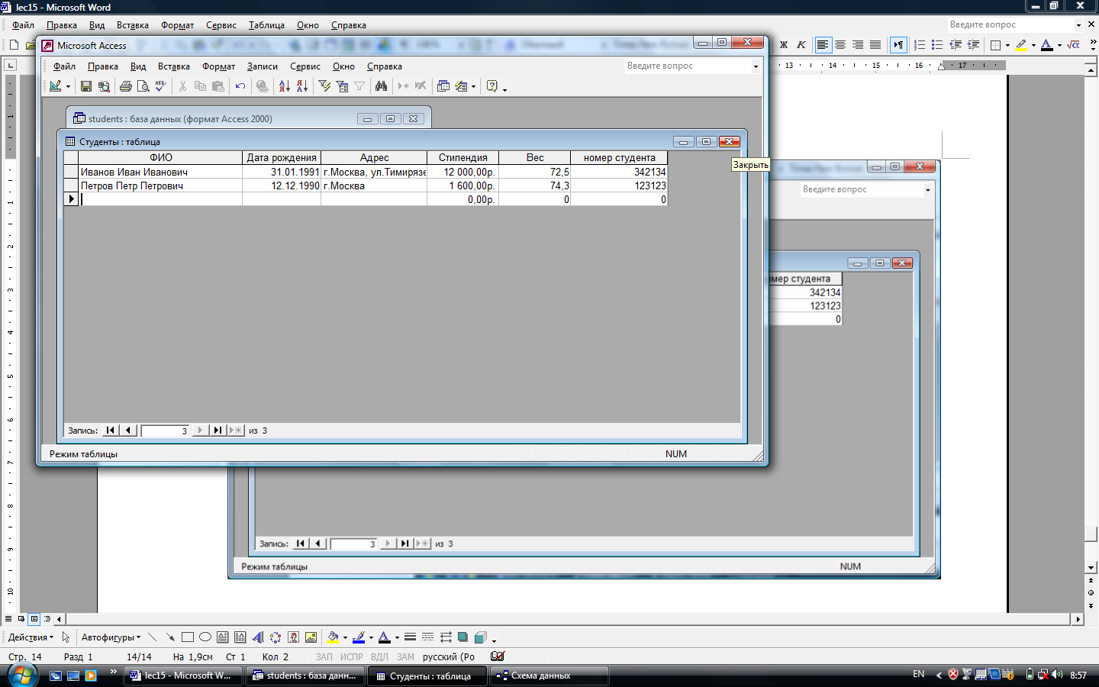Open Word highlight color dropdown arrow
This screenshot has width=1099, height=687.
pos(1033,45)
